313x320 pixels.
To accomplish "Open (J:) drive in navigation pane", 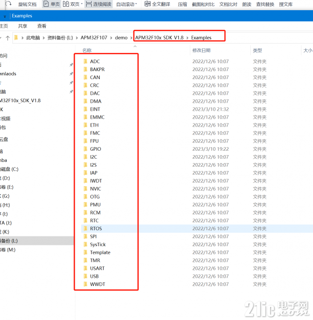I will [x=6, y=223].
